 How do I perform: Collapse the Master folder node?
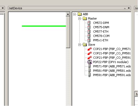pos(79,18)
